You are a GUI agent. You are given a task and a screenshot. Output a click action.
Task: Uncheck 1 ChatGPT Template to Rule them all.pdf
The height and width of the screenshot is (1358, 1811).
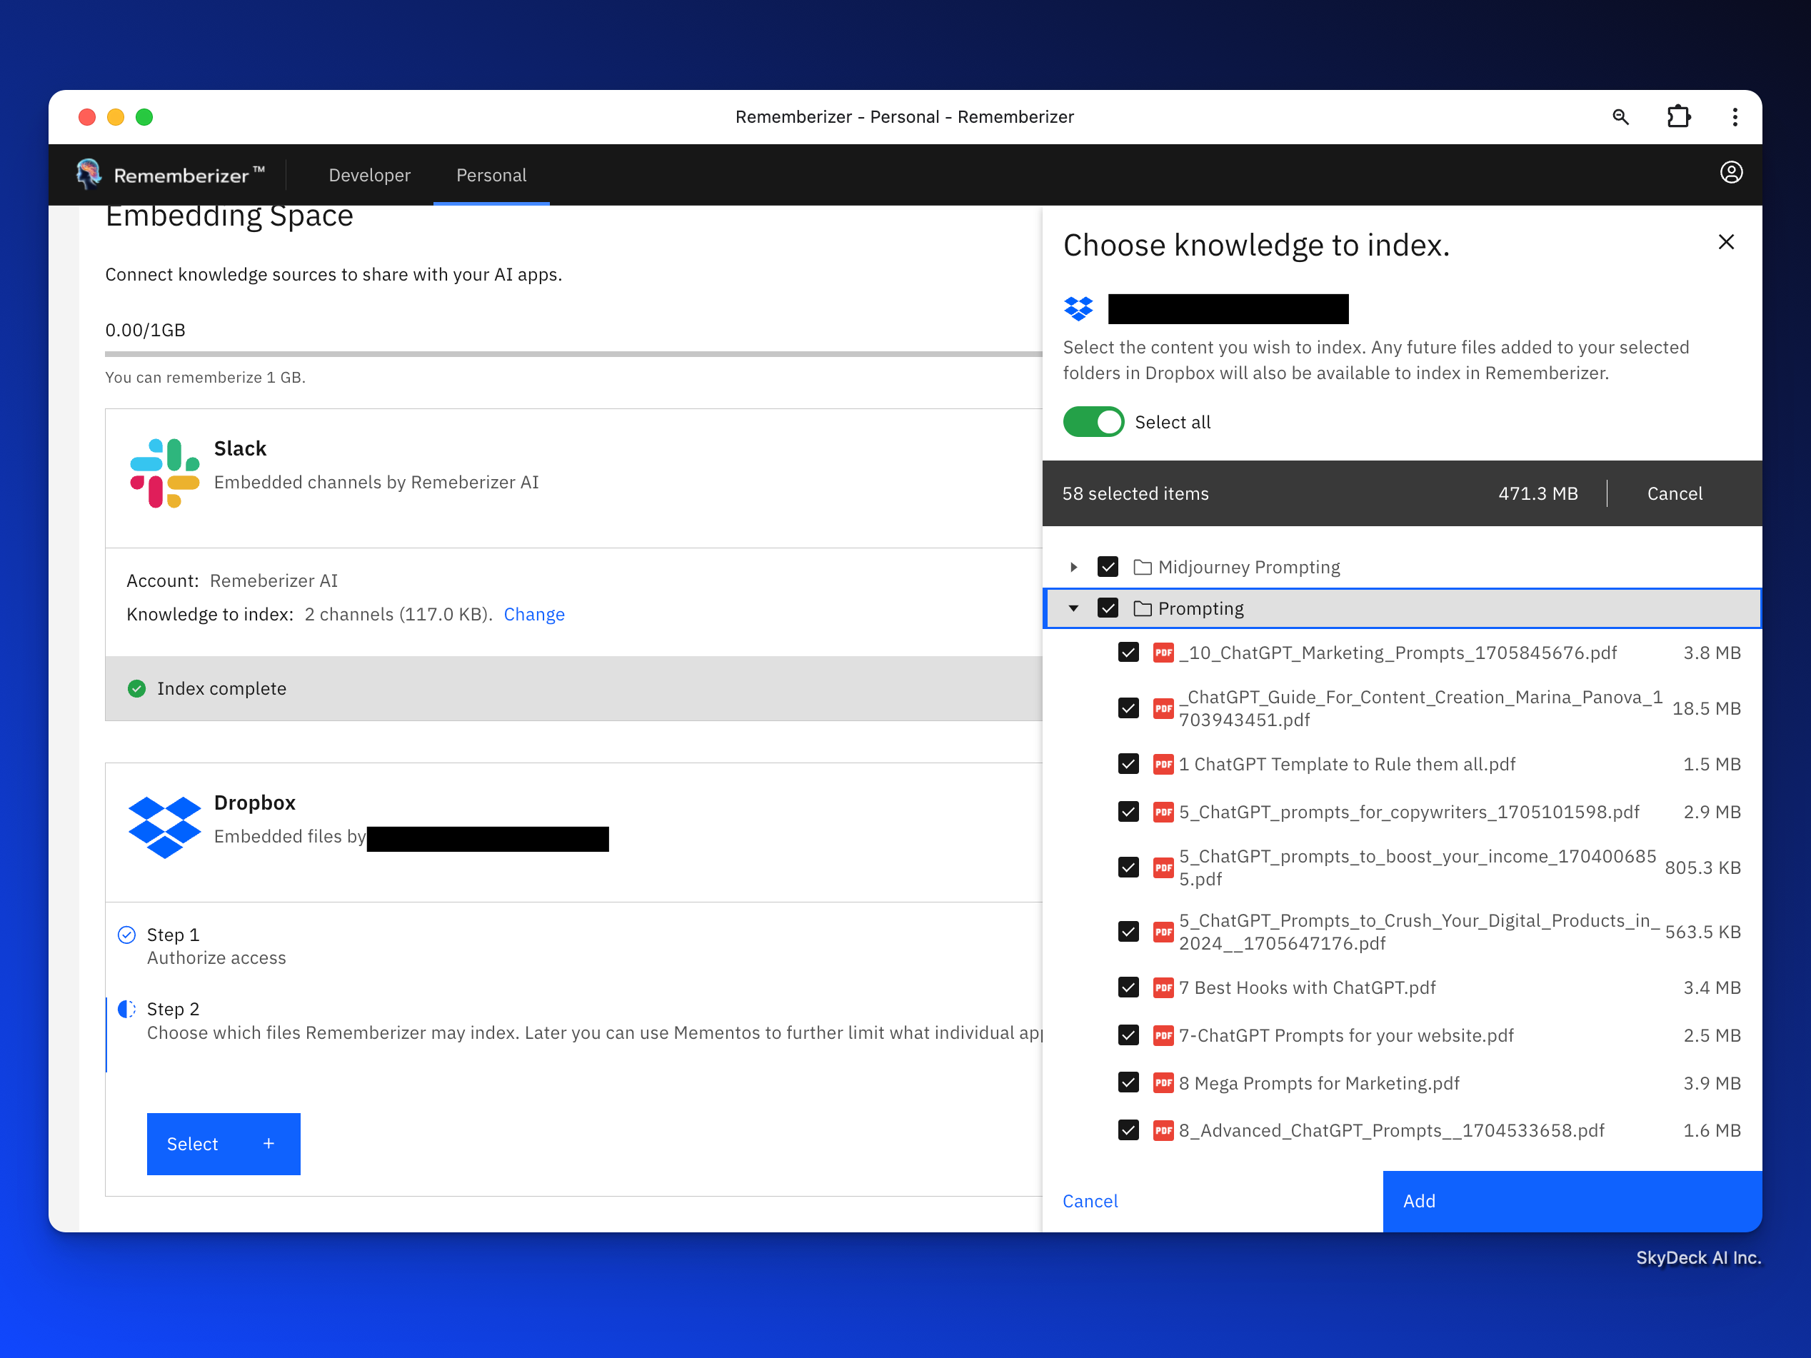[x=1128, y=764]
